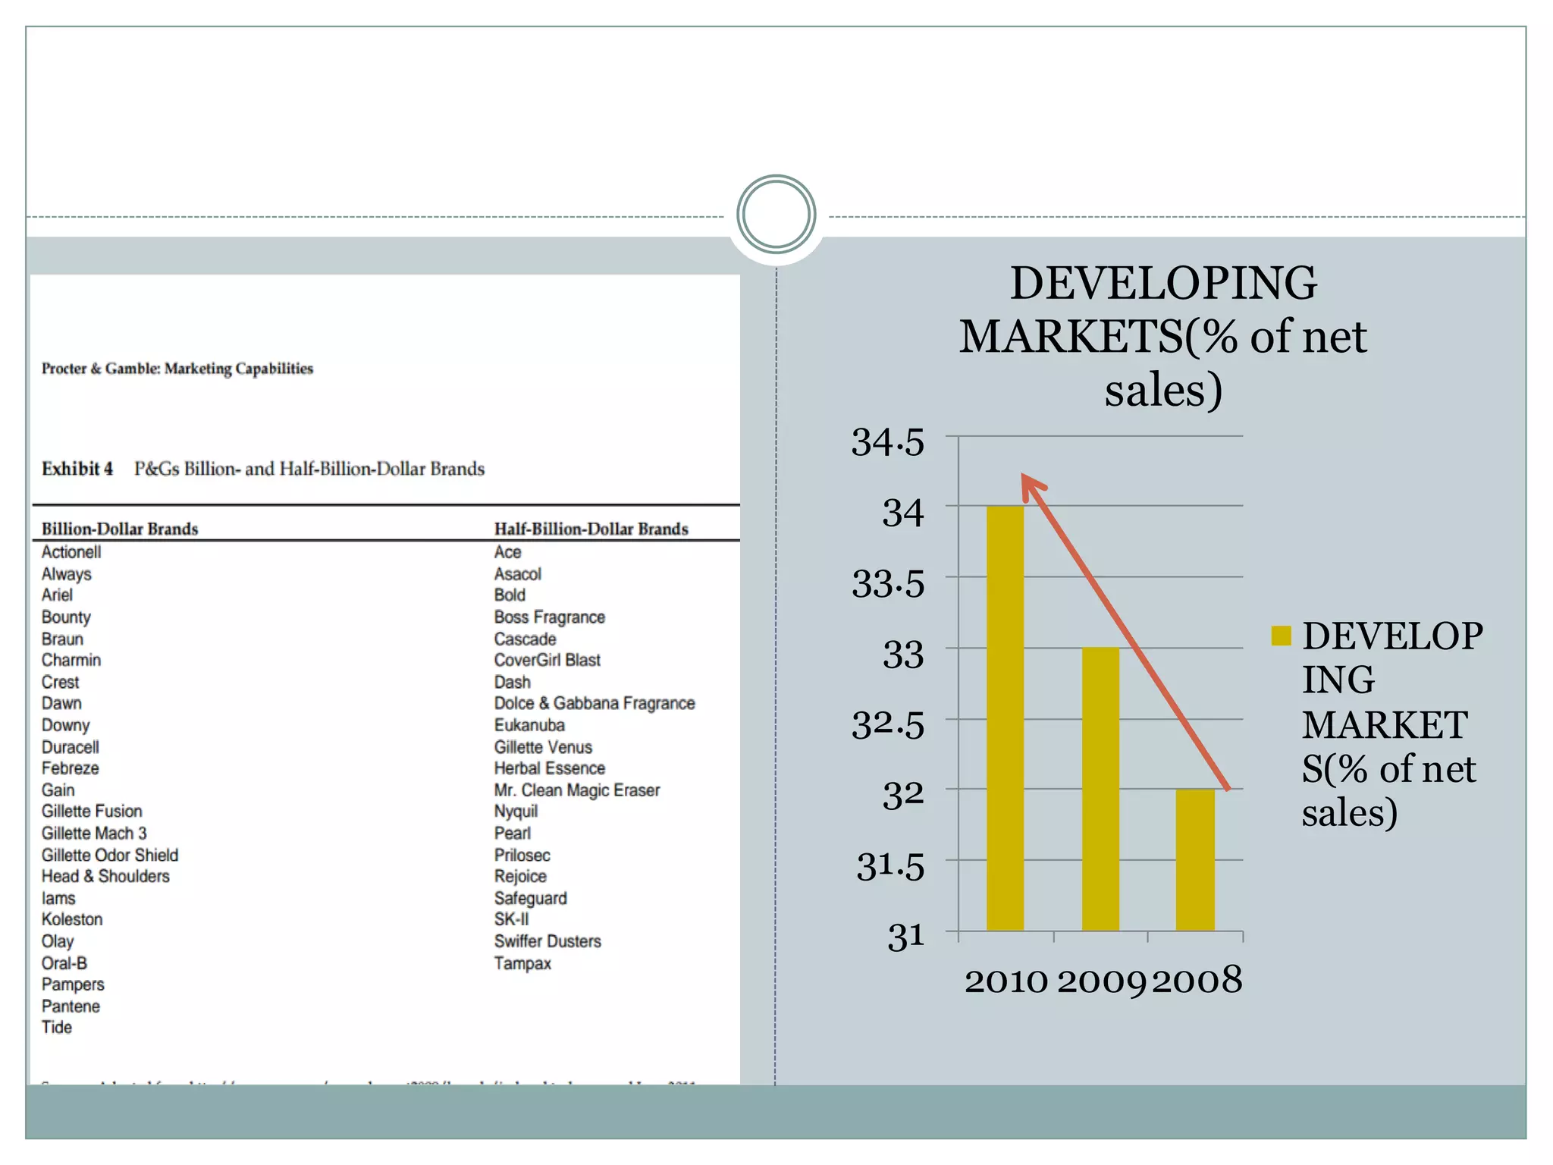Click the 'Head & Shoulders' brand entry

[106, 877]
